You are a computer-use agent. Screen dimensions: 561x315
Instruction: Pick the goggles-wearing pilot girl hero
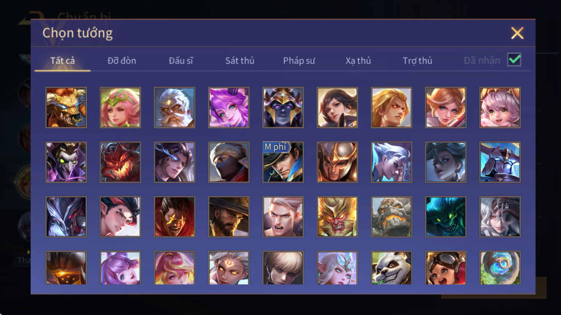[x=446, y=268]
